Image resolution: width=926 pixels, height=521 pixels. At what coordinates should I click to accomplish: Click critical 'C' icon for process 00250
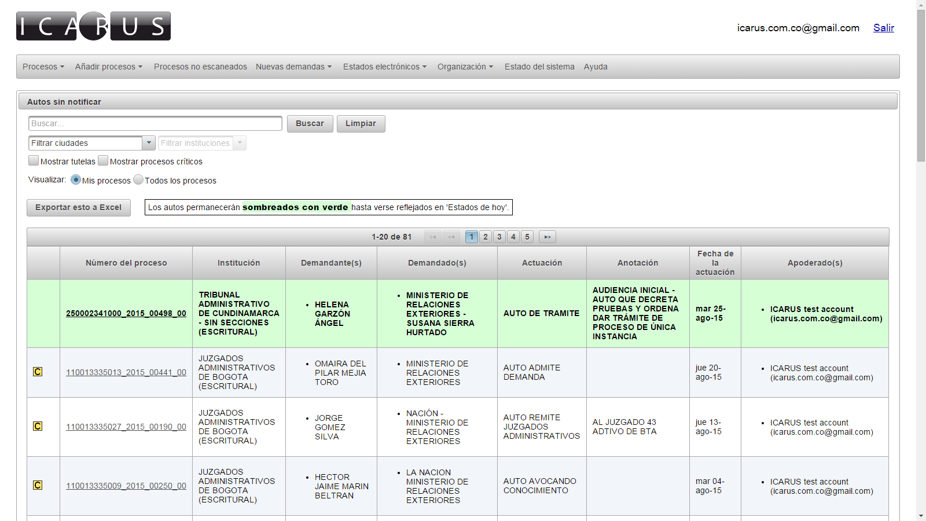click(38, 485)
